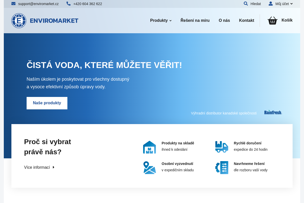Click the email envelope icon in top bar

point(13,4)
